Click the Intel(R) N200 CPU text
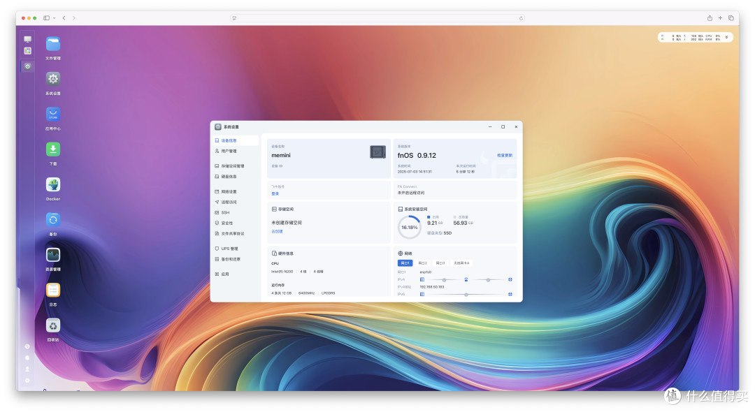 coord(282,272)
